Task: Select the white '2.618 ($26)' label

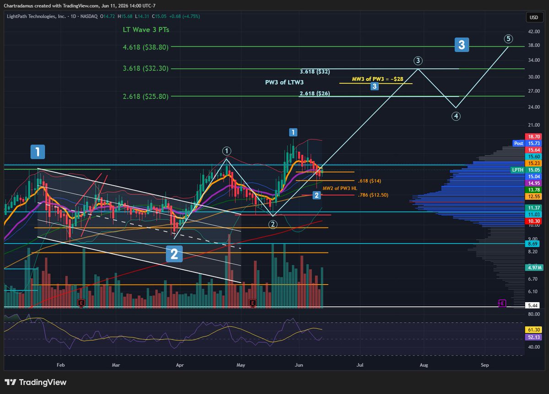Action: point(315,94)
